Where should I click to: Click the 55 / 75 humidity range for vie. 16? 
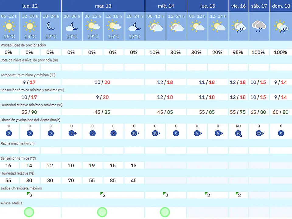coord(238,112)
